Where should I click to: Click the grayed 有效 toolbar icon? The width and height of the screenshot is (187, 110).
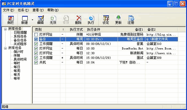tap(66, 20)
